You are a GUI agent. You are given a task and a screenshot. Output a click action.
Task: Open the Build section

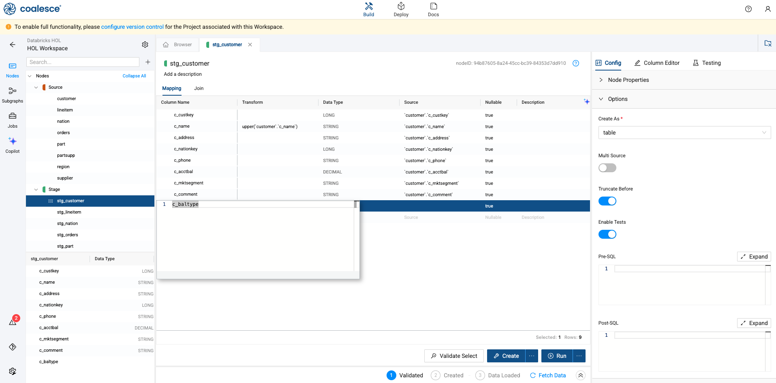(368, 10)
